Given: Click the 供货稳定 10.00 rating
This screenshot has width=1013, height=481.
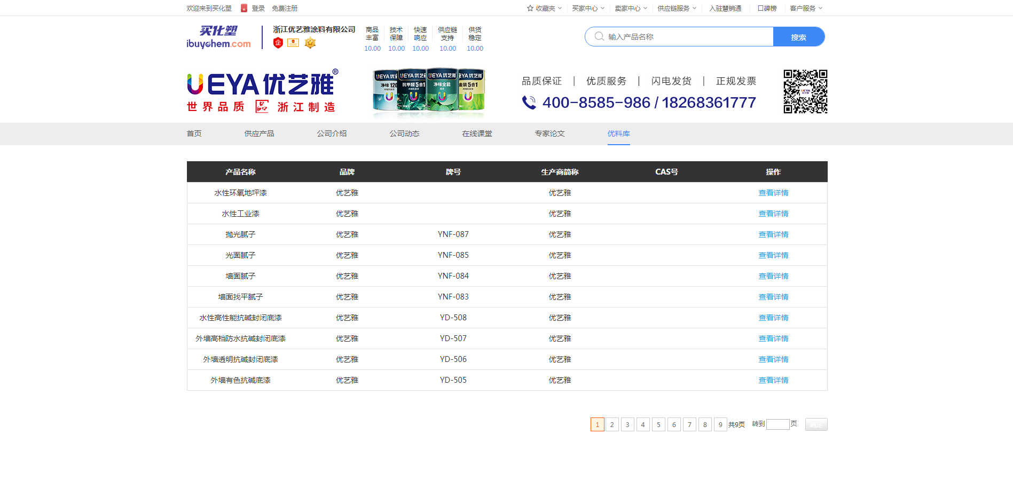Looking at the screenshot, I should click(x=475, y=39).
